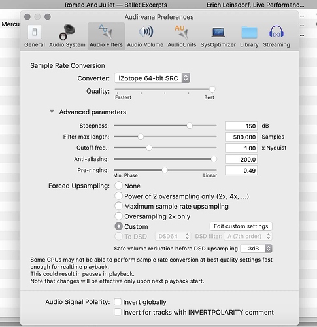Click the Pre-ringing slider handle
This screenshot has width=317, height=327.
pos(165,170)
